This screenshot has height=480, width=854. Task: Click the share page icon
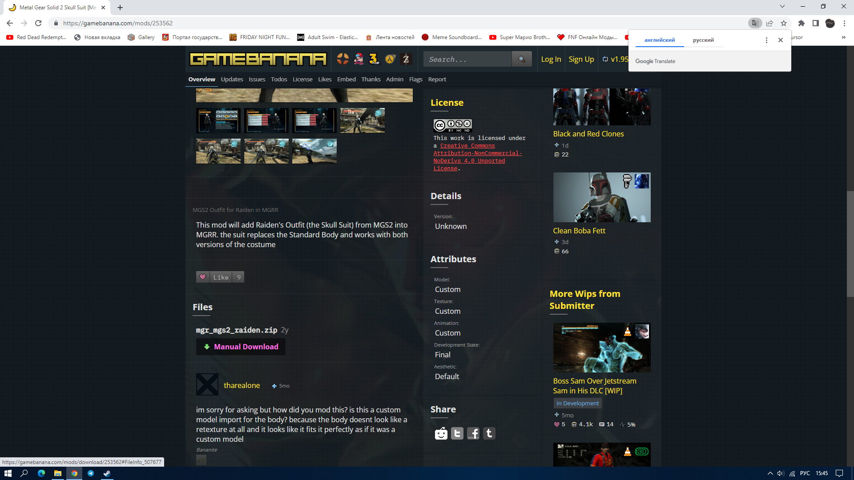769,23
